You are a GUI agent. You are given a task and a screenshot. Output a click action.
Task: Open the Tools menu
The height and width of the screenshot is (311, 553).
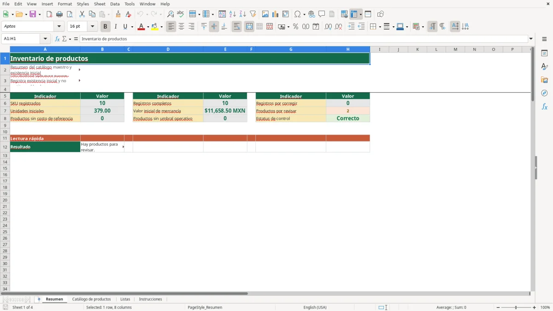pos(129,4)
